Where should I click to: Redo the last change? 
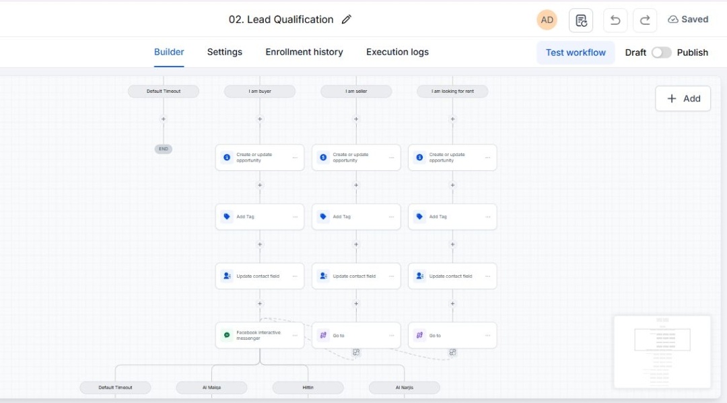coord(645,20)
